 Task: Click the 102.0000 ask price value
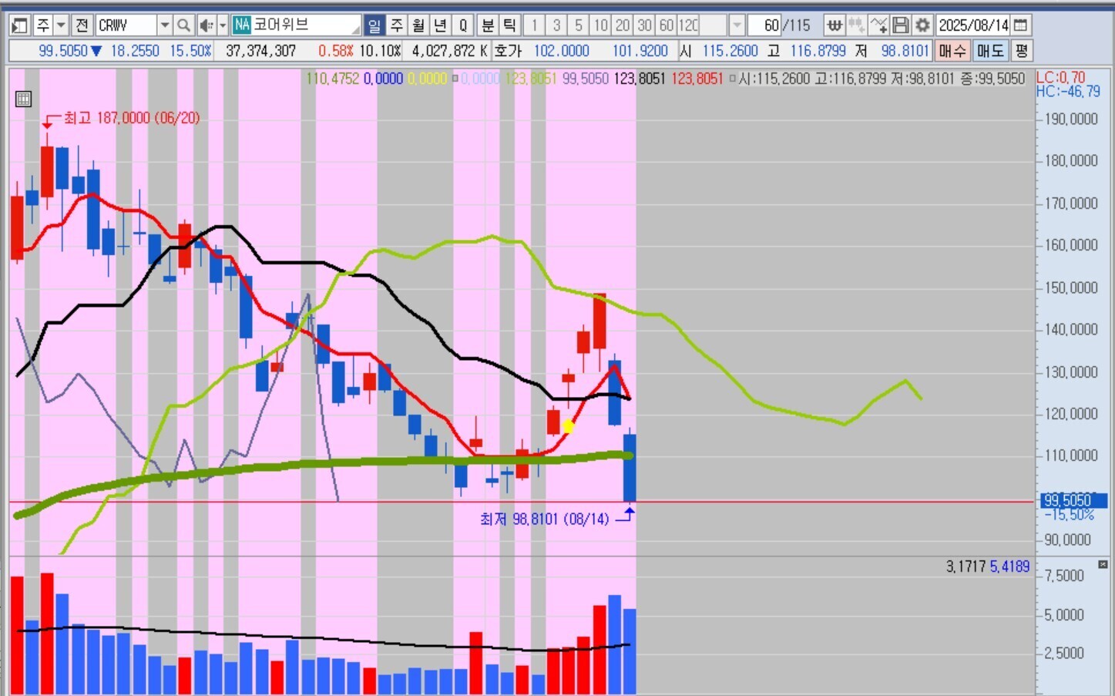(561, 51)
